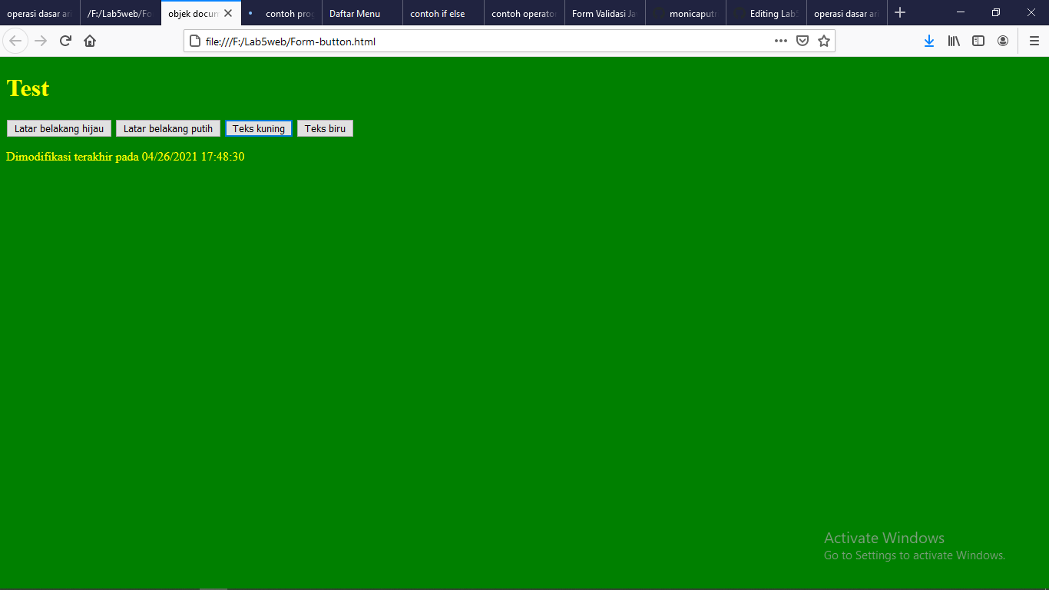The image size is (1049, 590).
Task: Select the Form Validasi Ja tab
Action: click(603, 12)
